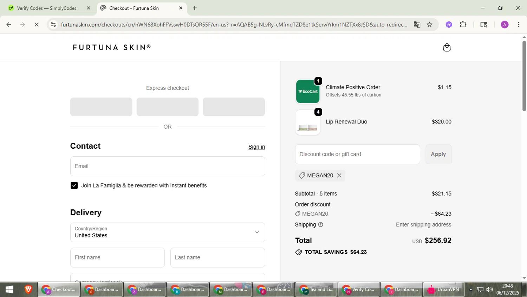Viewport: 527px width, 297px height.
Task: Open the Tea and Li... taskbar window
Action: click(316, 290)
